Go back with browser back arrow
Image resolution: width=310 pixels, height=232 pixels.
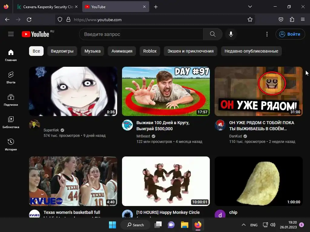click(x=7, y=20)
